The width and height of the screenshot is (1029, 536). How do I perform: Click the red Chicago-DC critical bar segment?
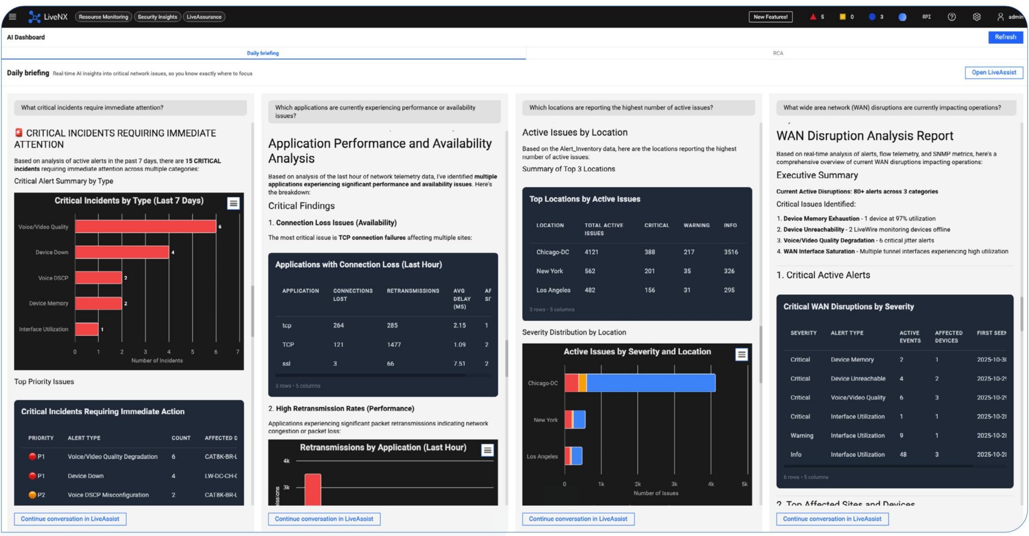point(571,383)
